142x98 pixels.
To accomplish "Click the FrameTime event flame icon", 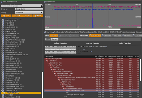I will tap(48, 61).
